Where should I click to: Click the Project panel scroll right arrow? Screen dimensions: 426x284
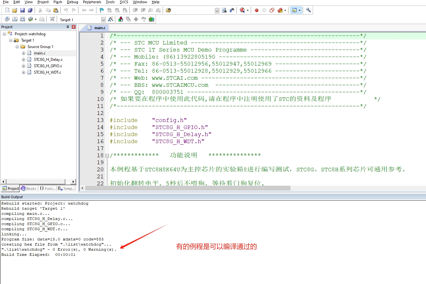[x=73, y=182]
